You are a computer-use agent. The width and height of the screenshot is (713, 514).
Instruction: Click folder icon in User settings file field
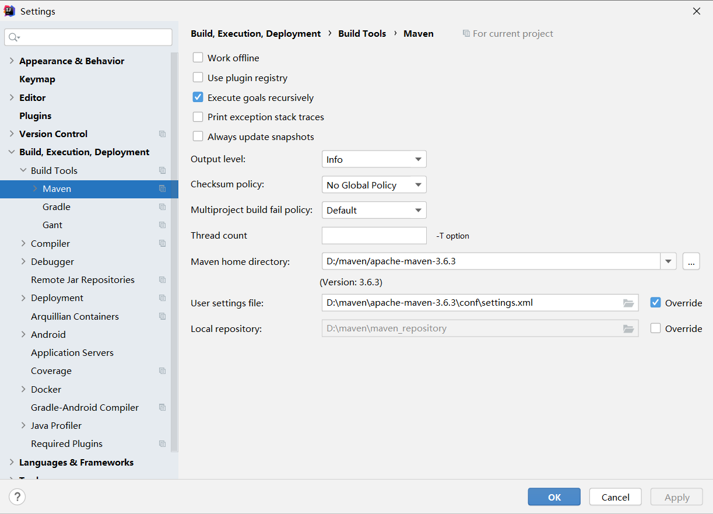click(628, 303)
